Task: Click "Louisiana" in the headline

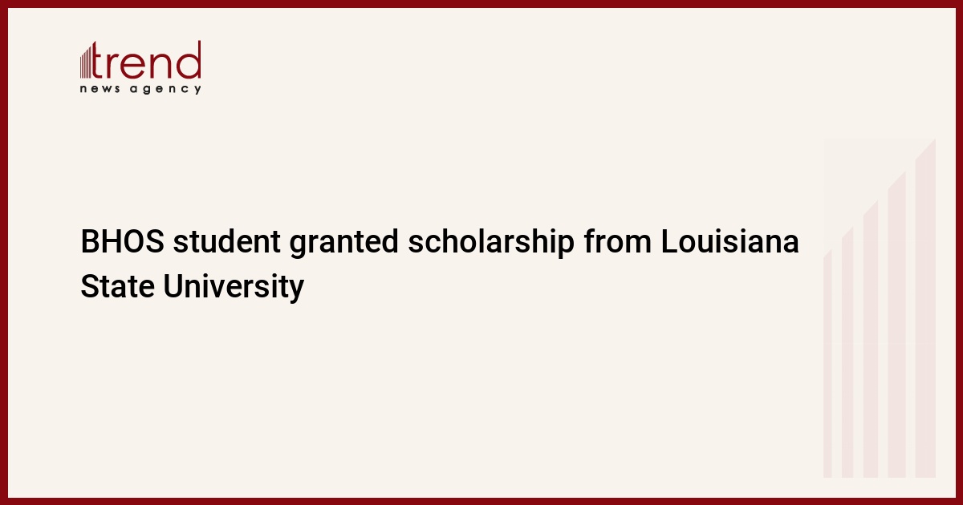Action: pos(729,242)
